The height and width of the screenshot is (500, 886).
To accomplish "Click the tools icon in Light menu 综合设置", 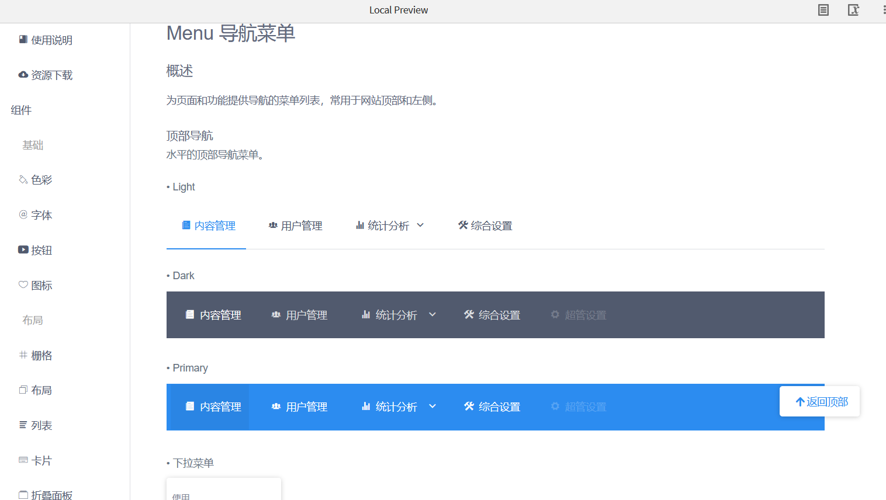I will (463, 225).
